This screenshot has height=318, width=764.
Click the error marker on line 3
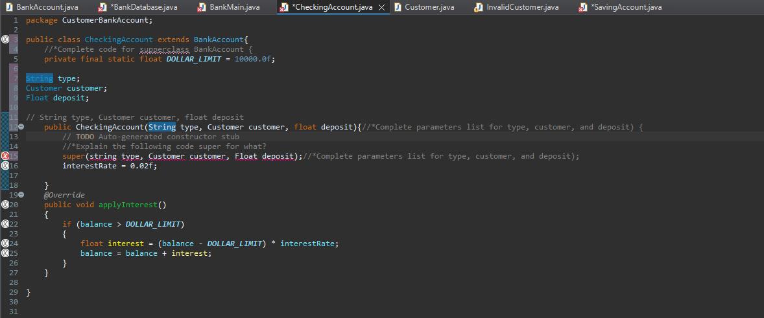[x=5, y=40]
